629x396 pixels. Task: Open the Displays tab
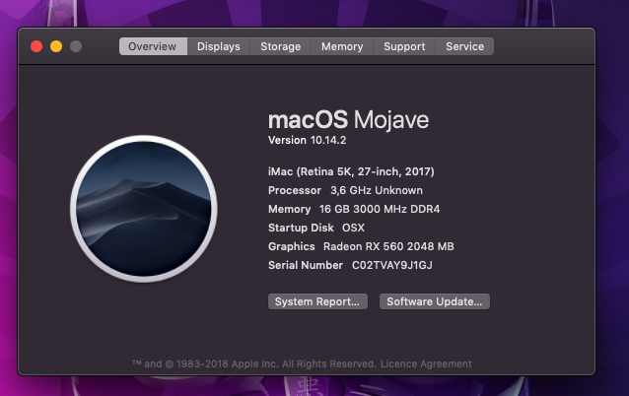coord(218,46)
